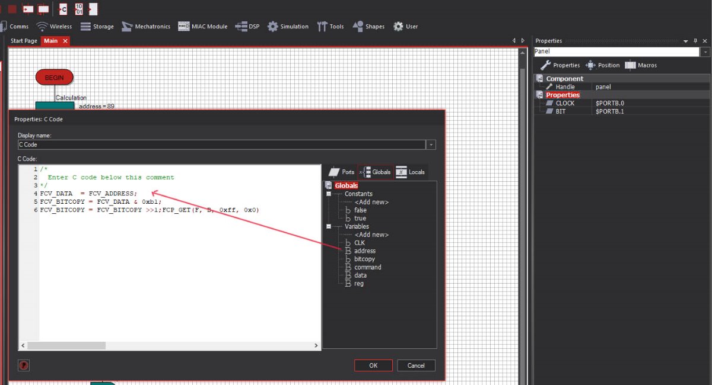Click code line containing 0xb1
This screenshot has height=385, width=712.
(x=101, y=201)
